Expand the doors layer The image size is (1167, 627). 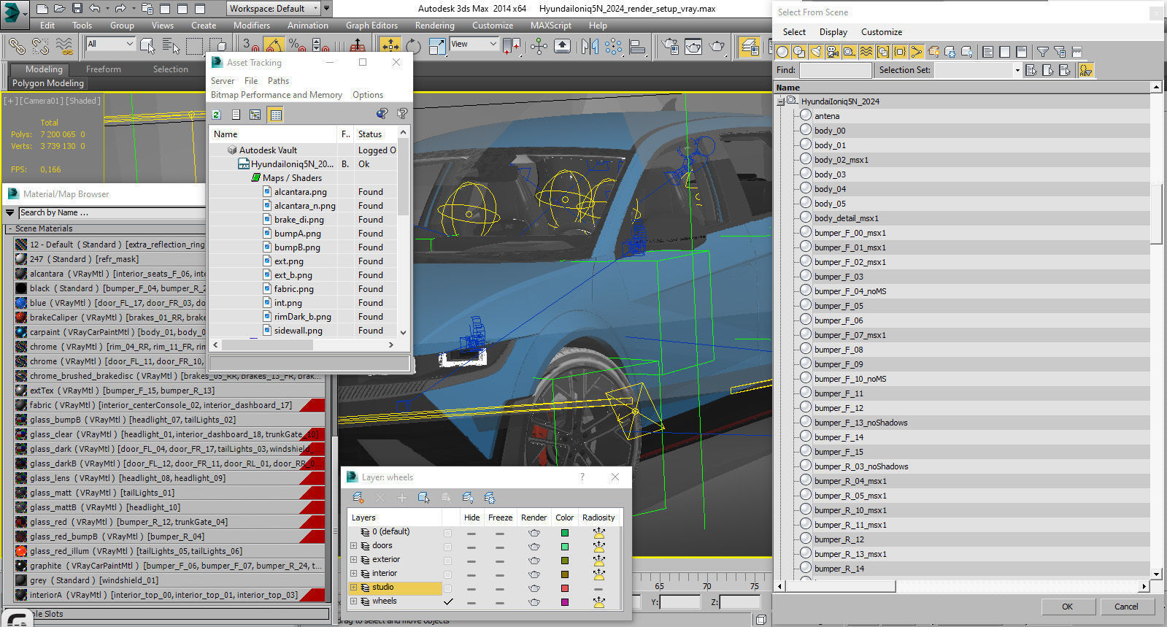pyautogui.click(x=354, y=546)
